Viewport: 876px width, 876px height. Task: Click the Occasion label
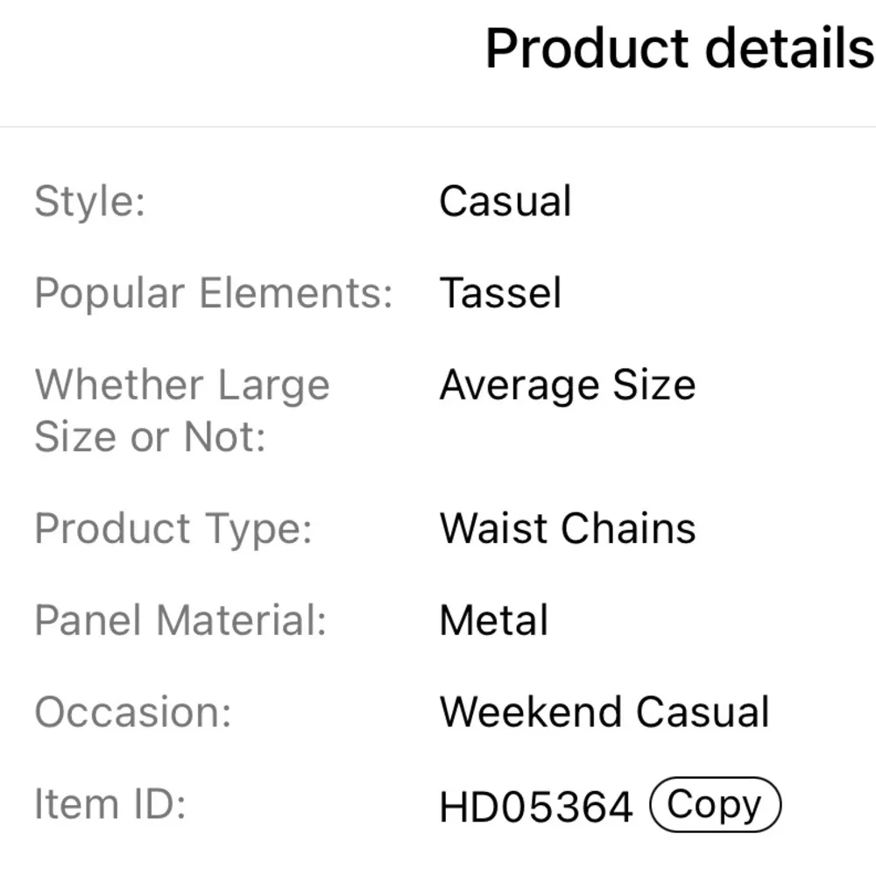(x=133, y=712)
